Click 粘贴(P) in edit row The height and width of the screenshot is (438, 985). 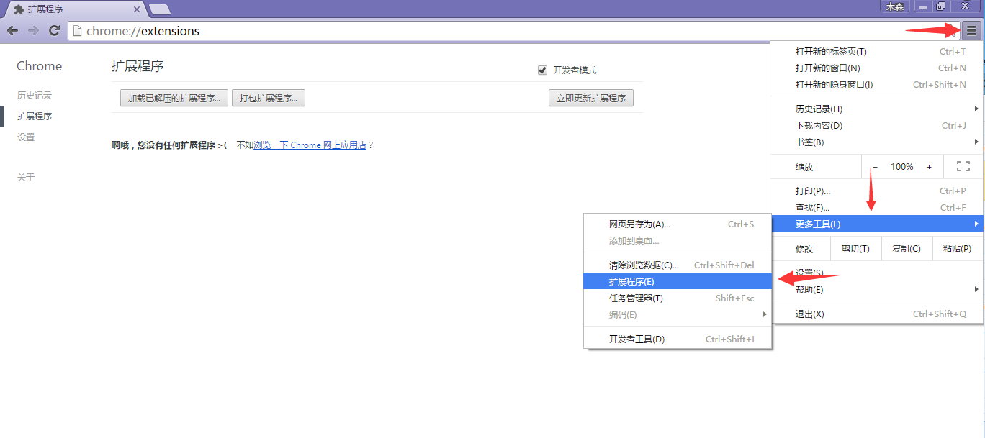957,249
